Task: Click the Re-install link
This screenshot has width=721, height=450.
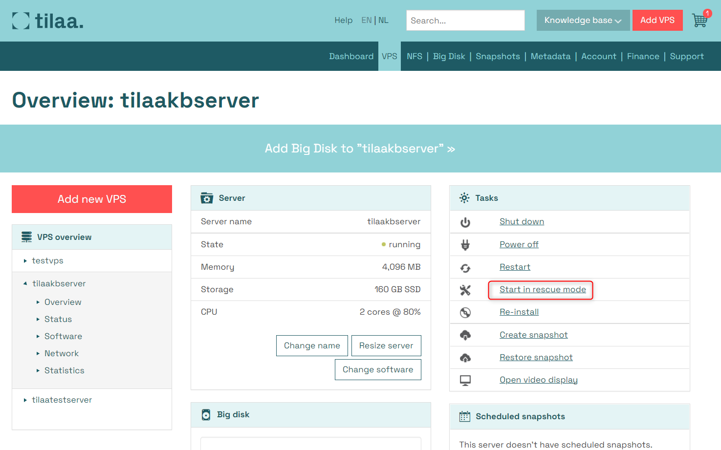Action: coord(519,312)
